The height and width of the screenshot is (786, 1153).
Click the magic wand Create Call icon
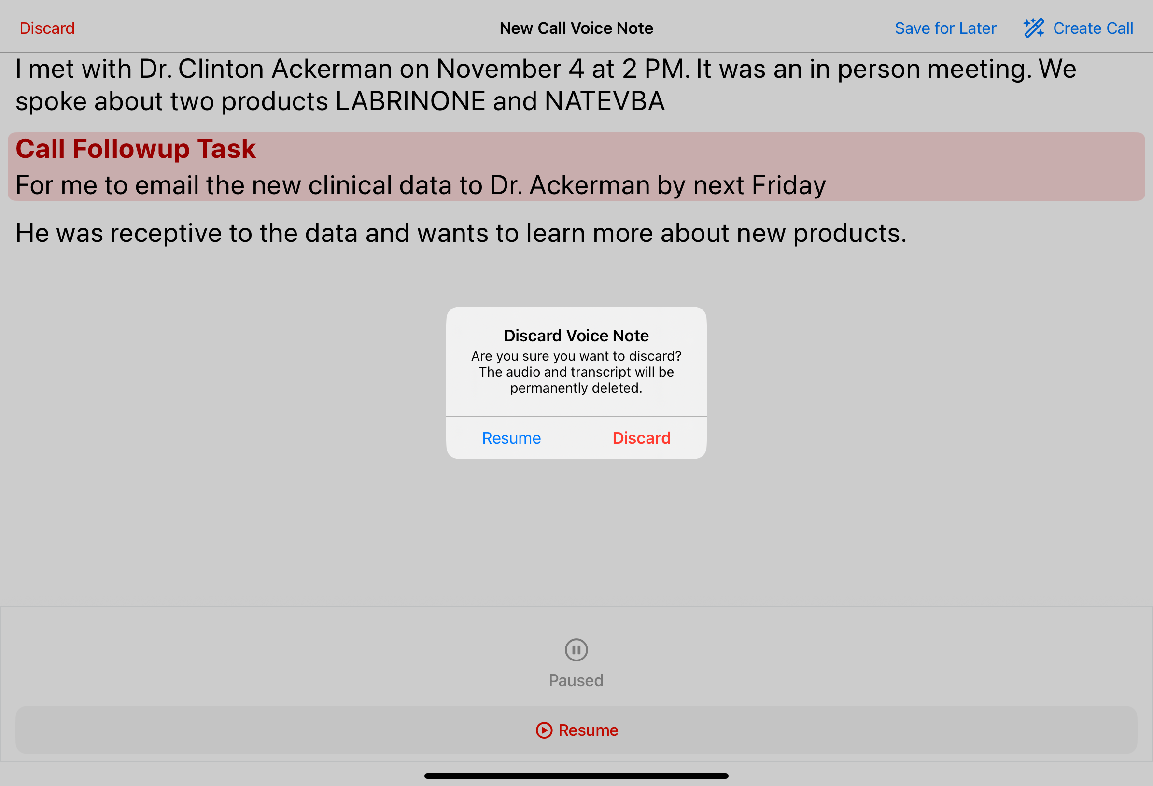[x=1033, y=28]
